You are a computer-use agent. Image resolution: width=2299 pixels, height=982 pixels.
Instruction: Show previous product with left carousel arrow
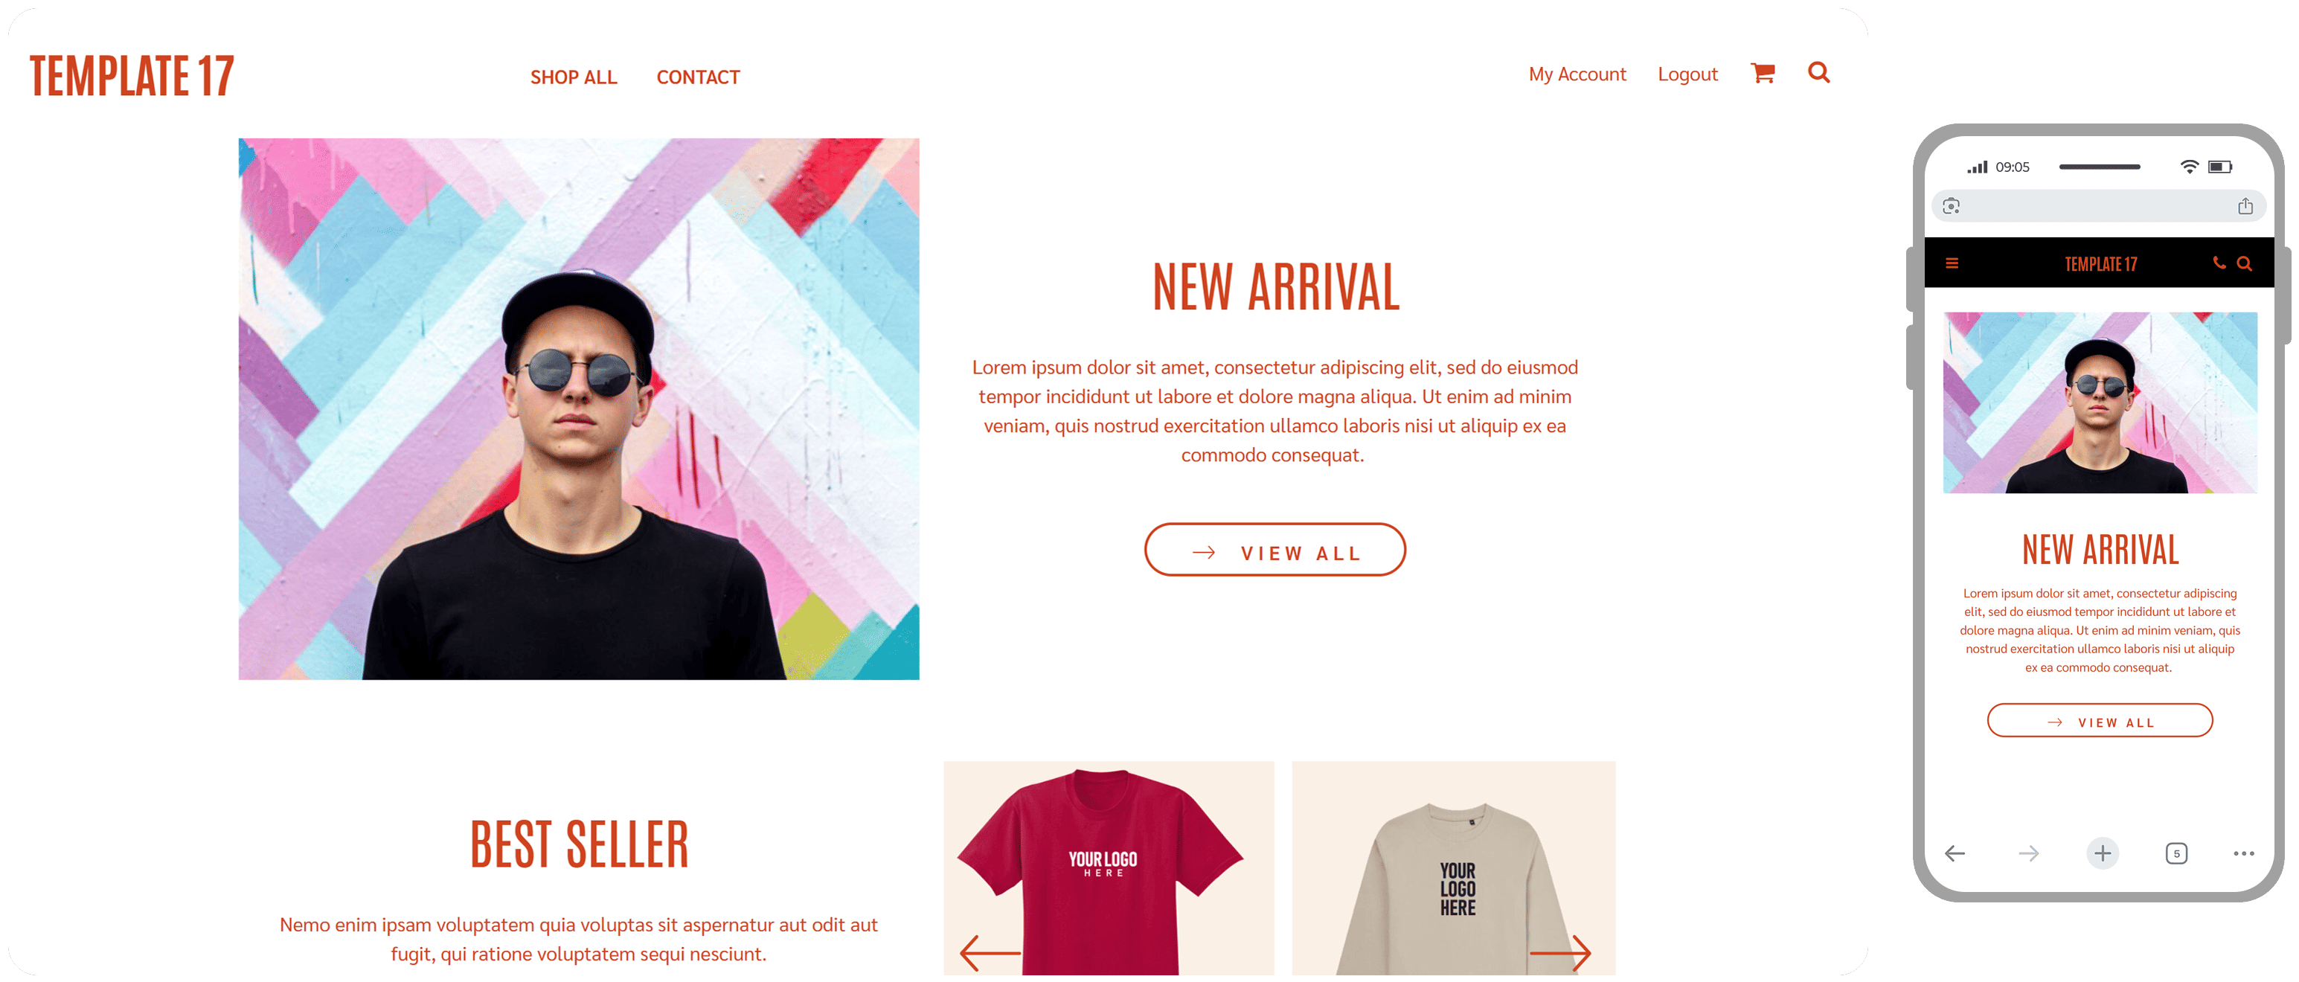[x=990, y=952]
